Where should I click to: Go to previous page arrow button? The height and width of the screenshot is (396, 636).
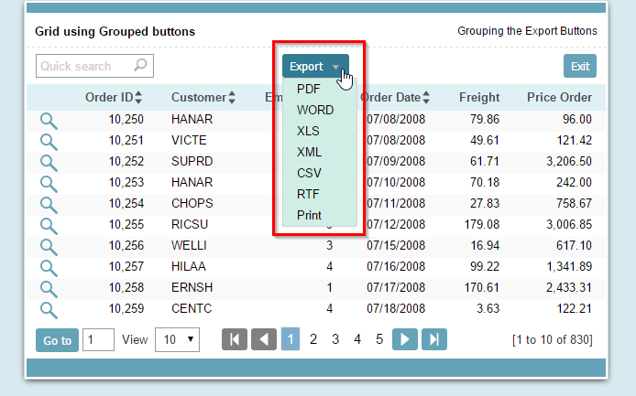click(264, 339)
